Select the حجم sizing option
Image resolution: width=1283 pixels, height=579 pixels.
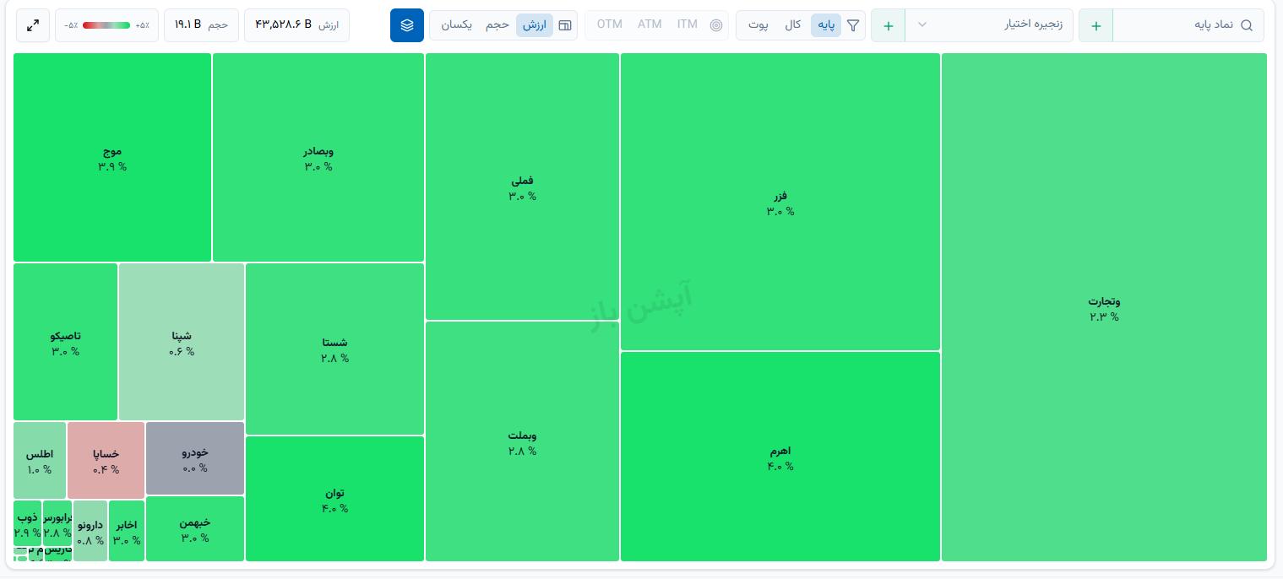click(497, 24)
